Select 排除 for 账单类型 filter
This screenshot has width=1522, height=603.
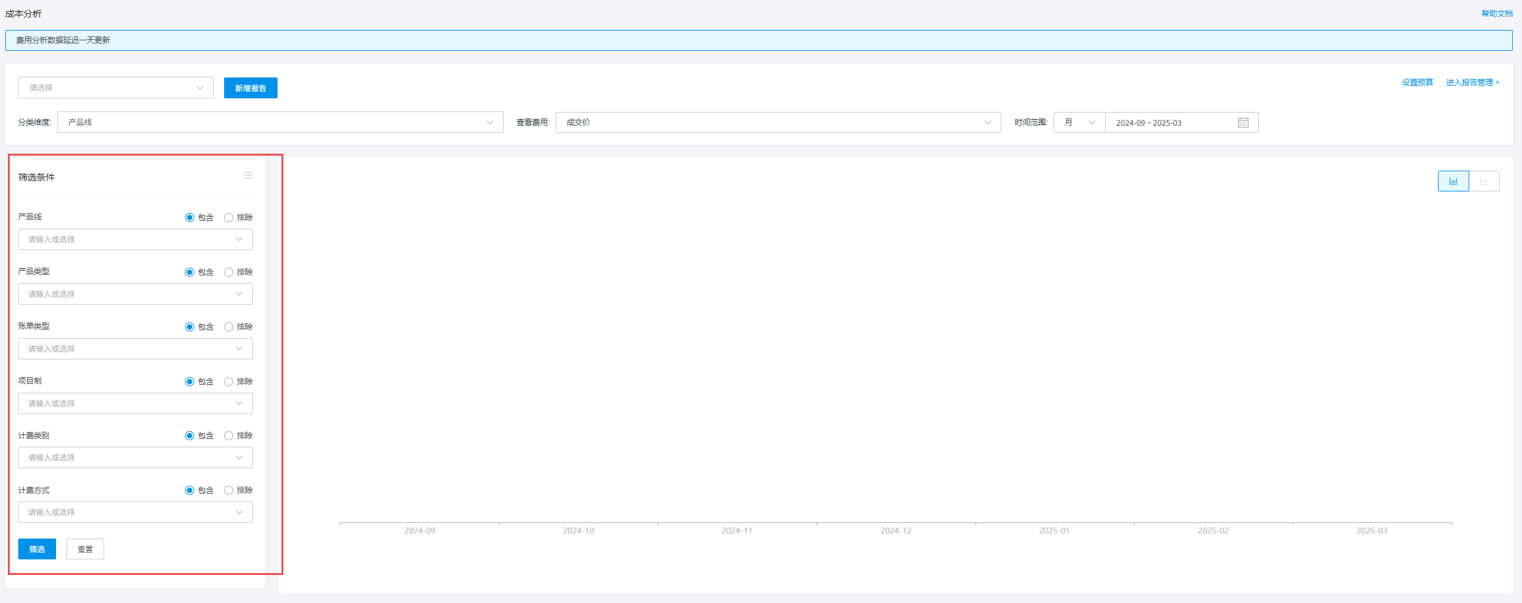pos(229,327)
